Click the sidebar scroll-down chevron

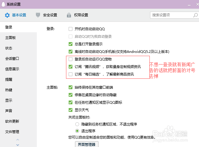[x=18, y=145]
